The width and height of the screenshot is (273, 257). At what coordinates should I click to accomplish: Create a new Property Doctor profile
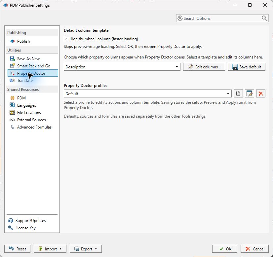point(238,93)
